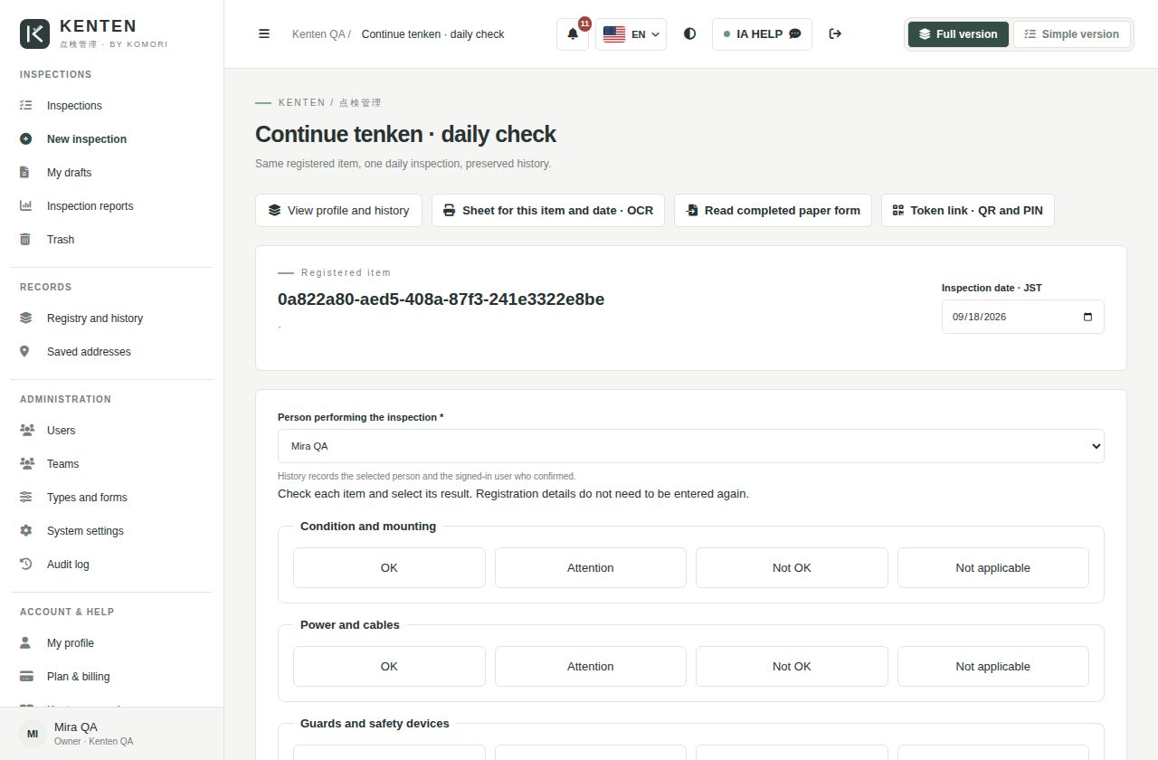The height and width of the screenshot is (760, 1158).
Task: Toggle dark mode contrast icon
Action: coord(690,33)
